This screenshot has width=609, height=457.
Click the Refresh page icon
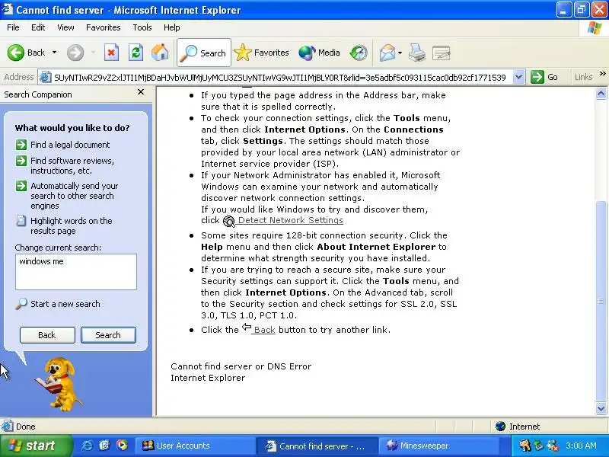point(136,53)
